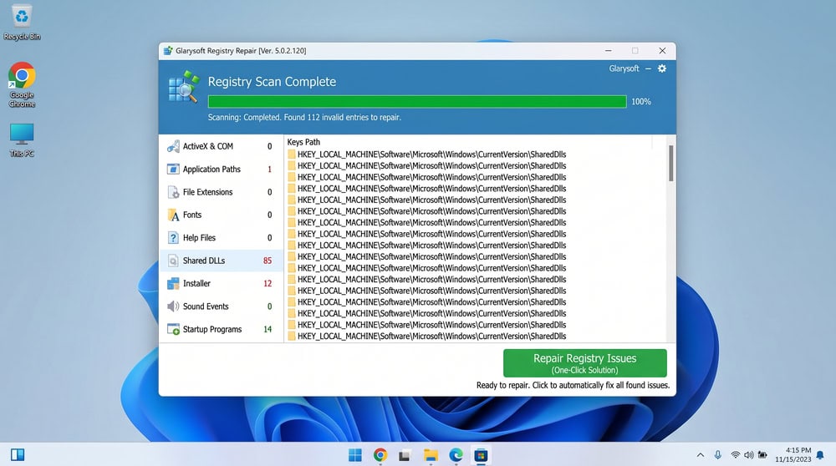The height and width of the screenshot is (466, 836).
Task: Click the ActiveX & COM category icon
Action: point(173,146)
